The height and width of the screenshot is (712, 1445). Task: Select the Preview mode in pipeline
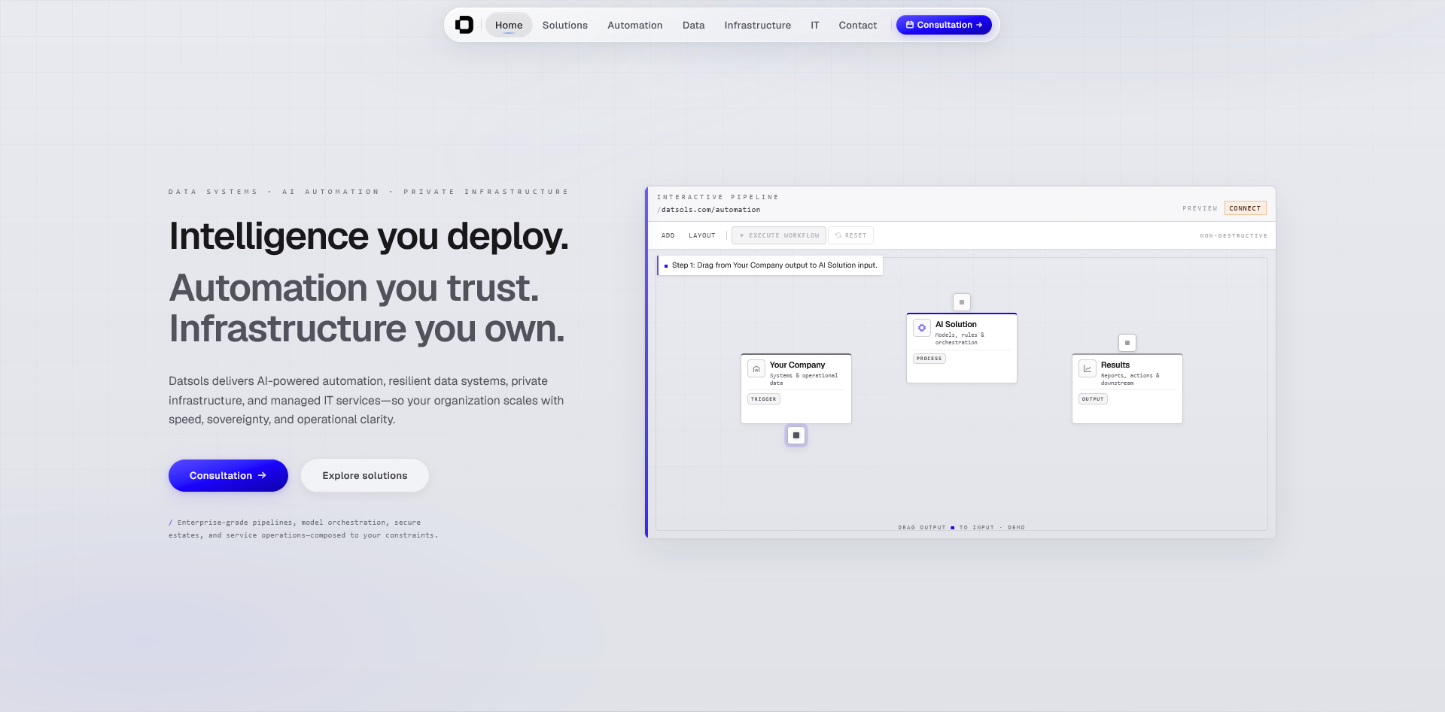1200,208
